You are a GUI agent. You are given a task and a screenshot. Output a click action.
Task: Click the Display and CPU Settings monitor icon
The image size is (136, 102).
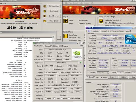(101, 21)
